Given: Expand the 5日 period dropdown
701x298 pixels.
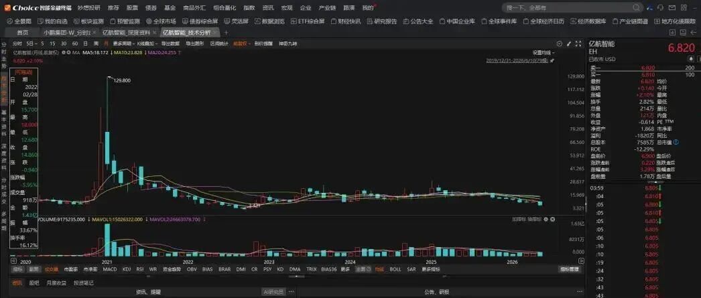Looking at the screenshot, I should [x=31, y=44].
